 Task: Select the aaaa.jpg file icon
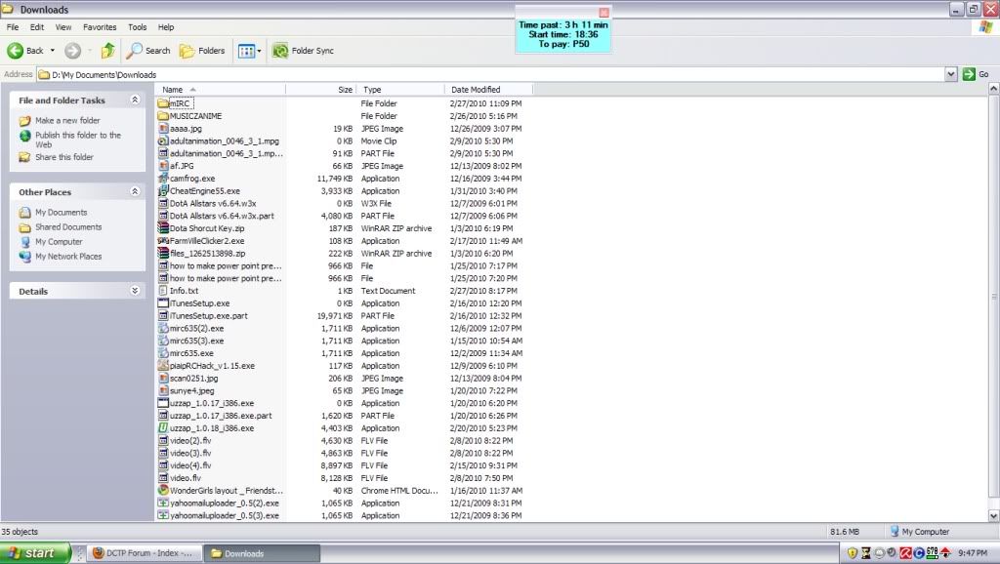163,128
